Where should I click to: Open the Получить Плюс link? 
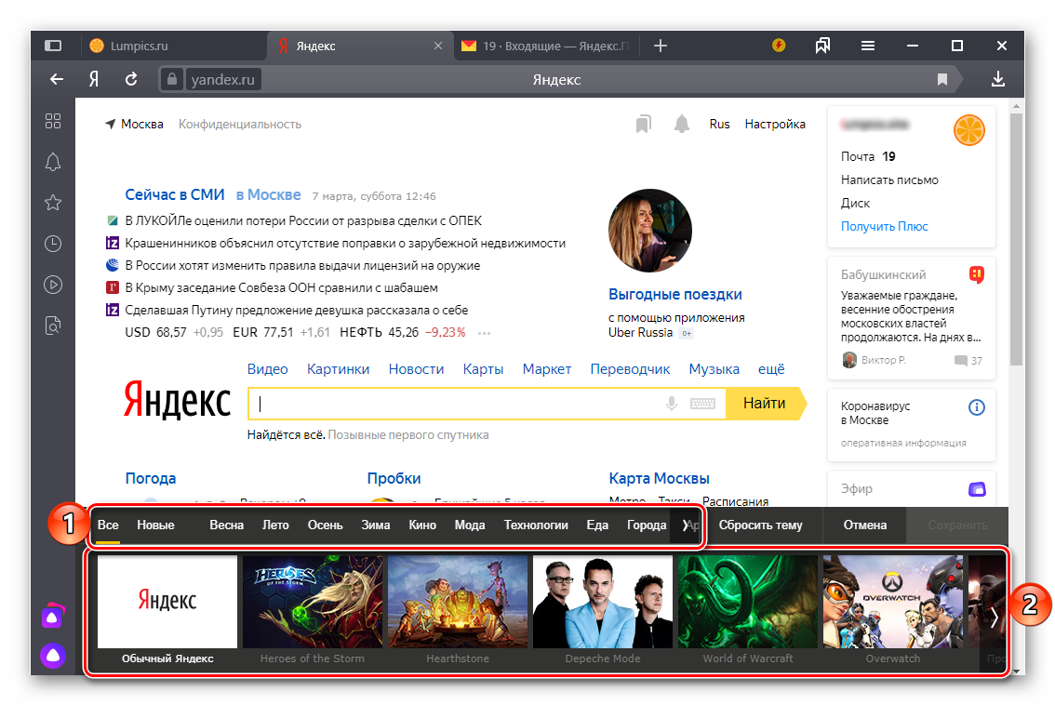[x=884, y=227]
